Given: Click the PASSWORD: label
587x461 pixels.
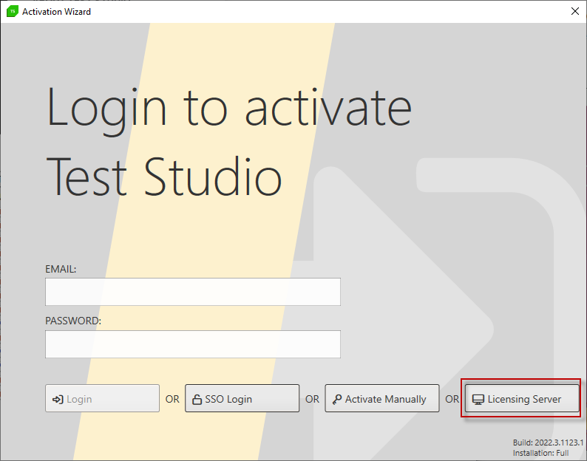Looking at the screenshot, I should coord(73,321).
